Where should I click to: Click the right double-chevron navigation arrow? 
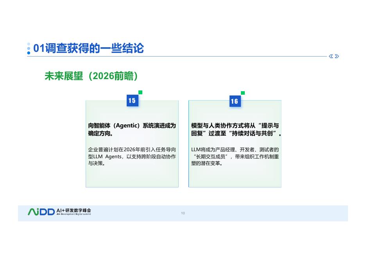(x=337, y=56)
